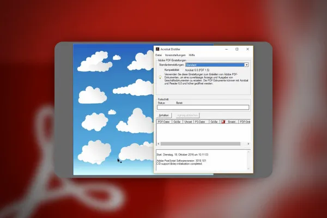Open the Voreinstellungen menu

coord(175,55)
